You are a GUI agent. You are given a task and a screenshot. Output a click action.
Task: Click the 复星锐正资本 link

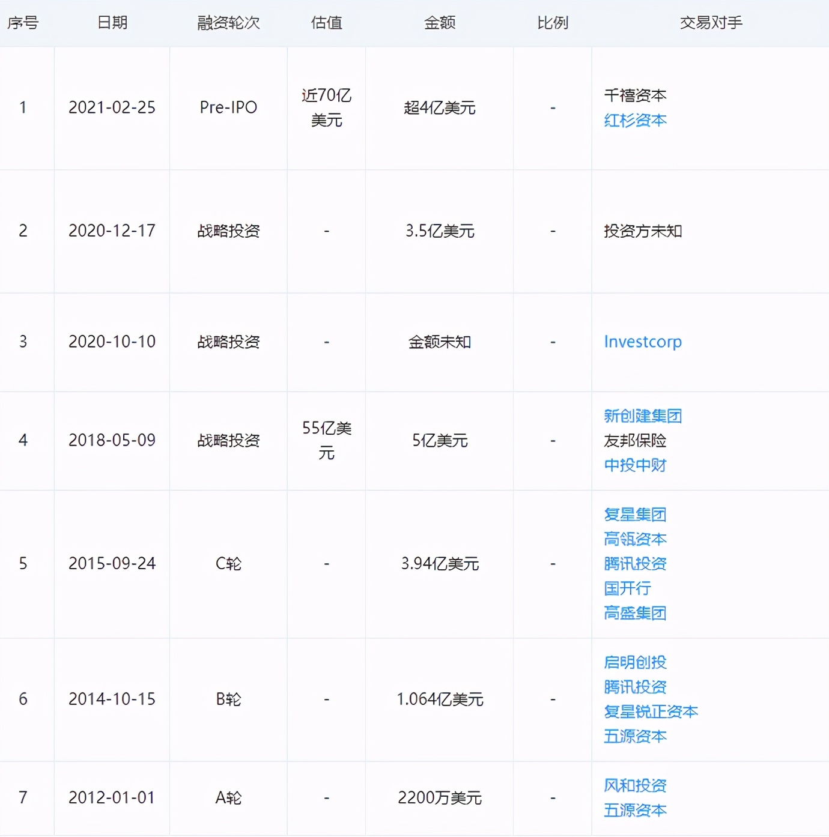[x=651, y=712]
